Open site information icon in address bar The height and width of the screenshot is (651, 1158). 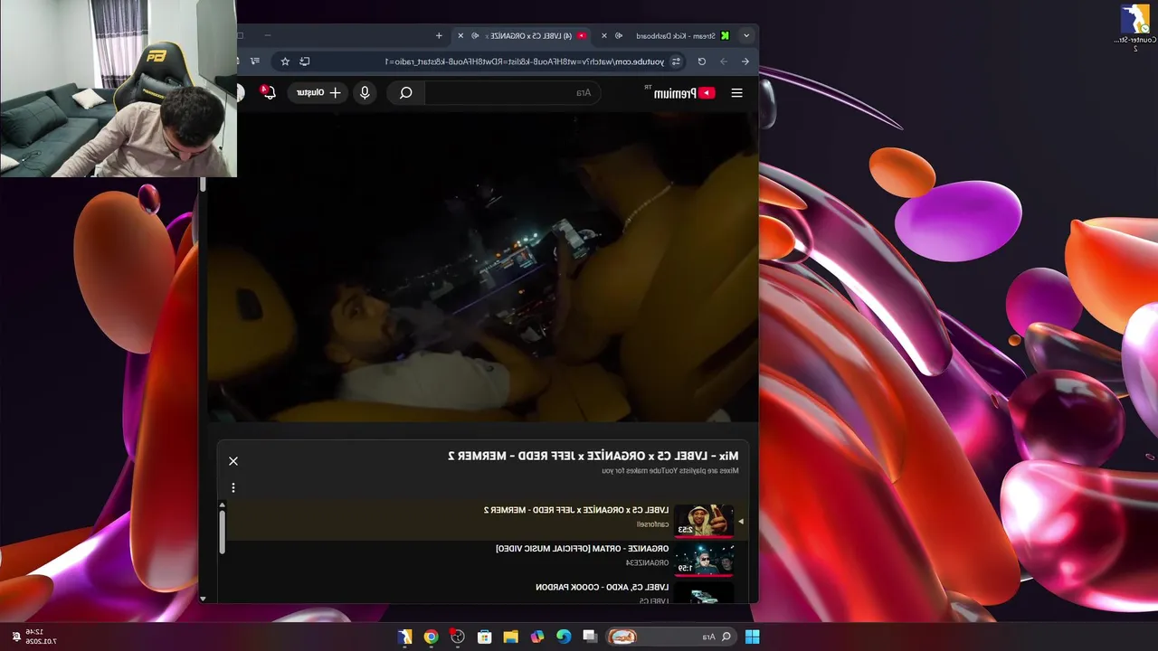coord(676,61)
